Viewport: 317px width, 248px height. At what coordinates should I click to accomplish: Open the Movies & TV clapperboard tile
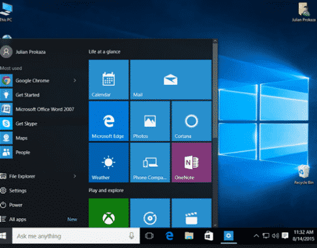(x=191, y=213)
